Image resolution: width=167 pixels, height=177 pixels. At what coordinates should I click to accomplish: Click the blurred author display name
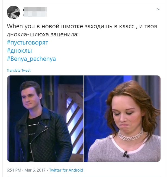35,10
